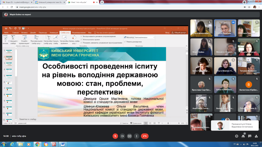Image resolution: width=262 pixels, height=147 pixels.
Task: Open a new Chrome tab with plus button
Action: 102,2
